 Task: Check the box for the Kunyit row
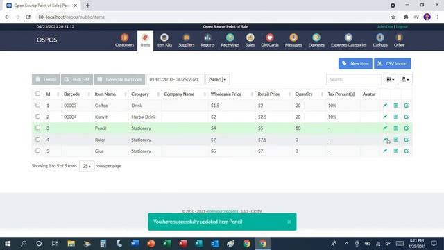38,116
